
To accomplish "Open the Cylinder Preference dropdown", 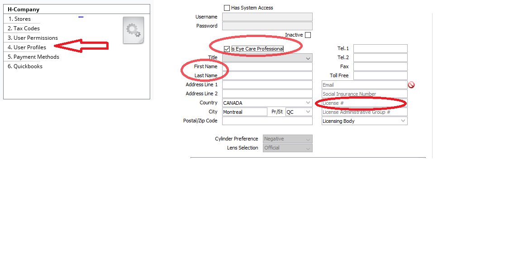I will coord(308,139).
